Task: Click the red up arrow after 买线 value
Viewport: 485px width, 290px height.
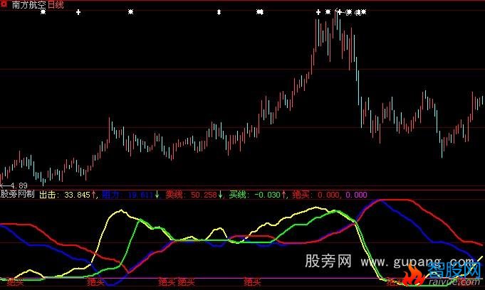Action: pyautogui.click(x=285, y=193)
